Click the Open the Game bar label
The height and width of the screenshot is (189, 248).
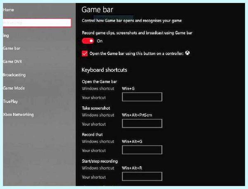pyautogui.click(x=99, y=81)
